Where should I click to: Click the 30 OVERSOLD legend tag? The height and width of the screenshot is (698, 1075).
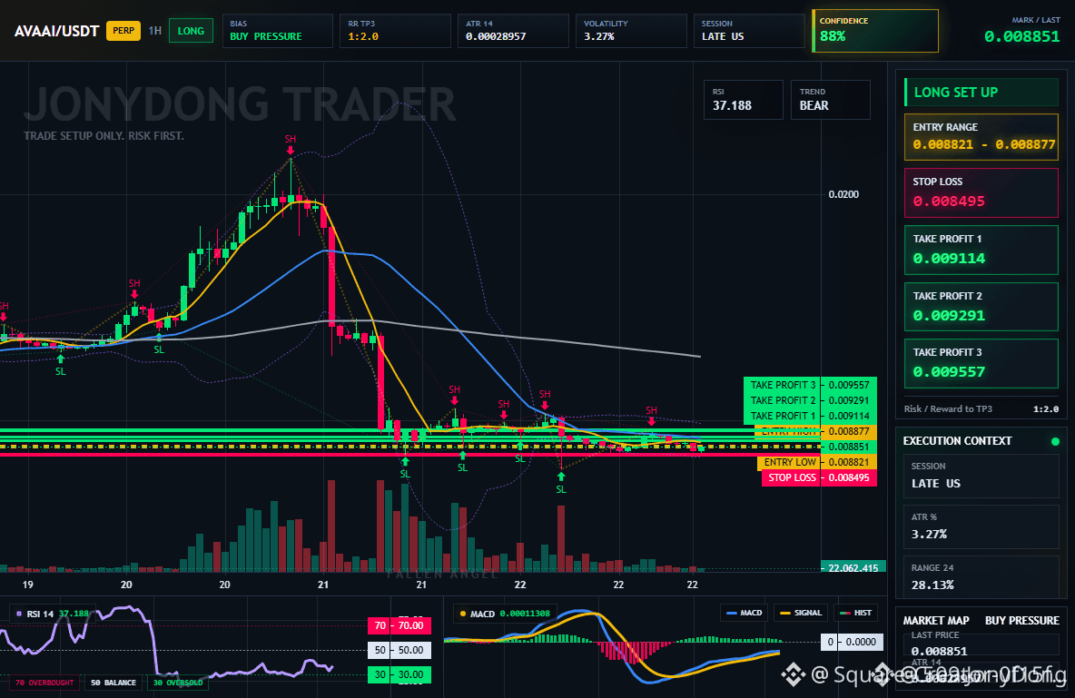tap(178, 683)
